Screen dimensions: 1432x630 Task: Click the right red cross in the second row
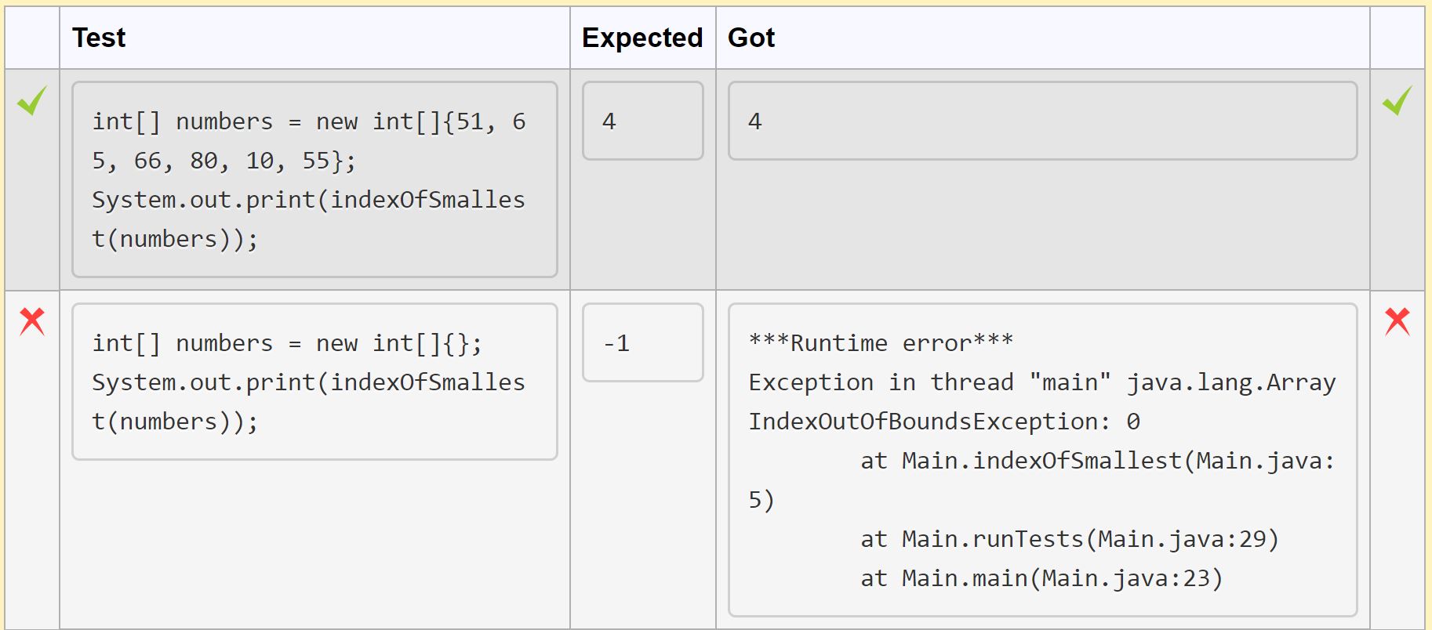point(1397,321)
